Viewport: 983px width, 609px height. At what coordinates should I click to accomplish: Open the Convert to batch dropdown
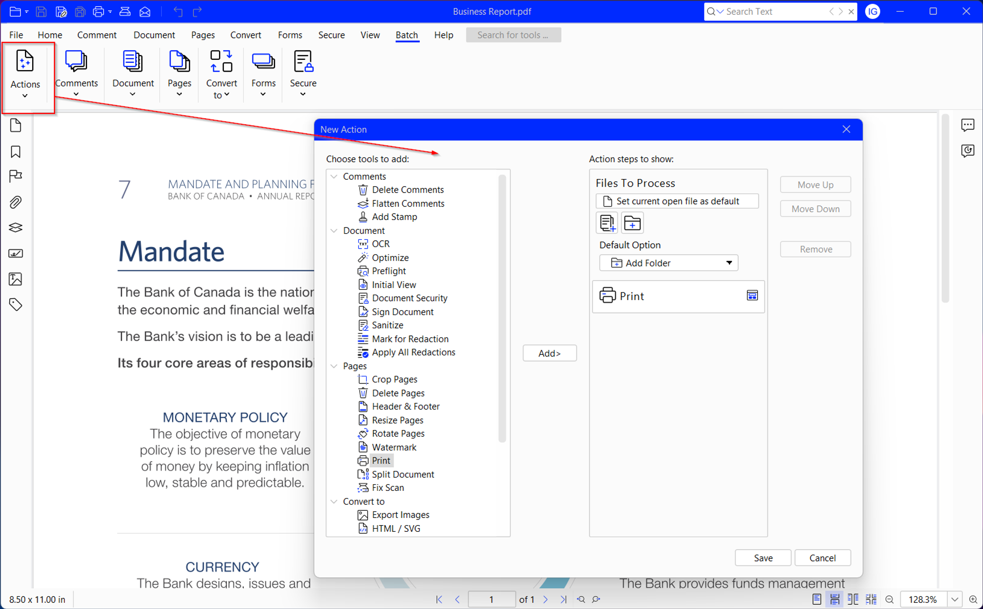(x=221, y=74)
